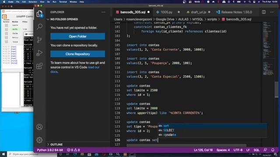Switch to 1005.py tab
This screenshot has width=280, height=157.
click(x=166, y=12)
